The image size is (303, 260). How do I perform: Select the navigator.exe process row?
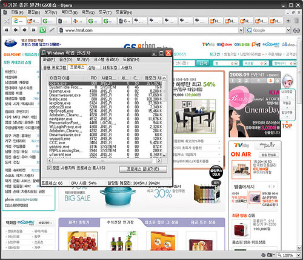click(105, 119)
